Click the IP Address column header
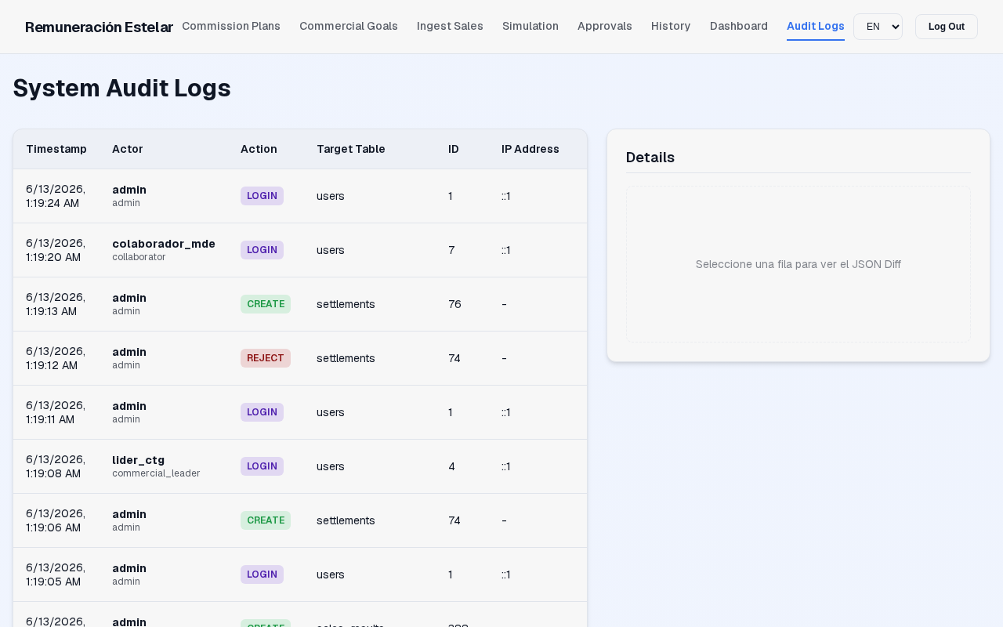The height and width of the screenshot is (627, 1003). click(530, 149)
